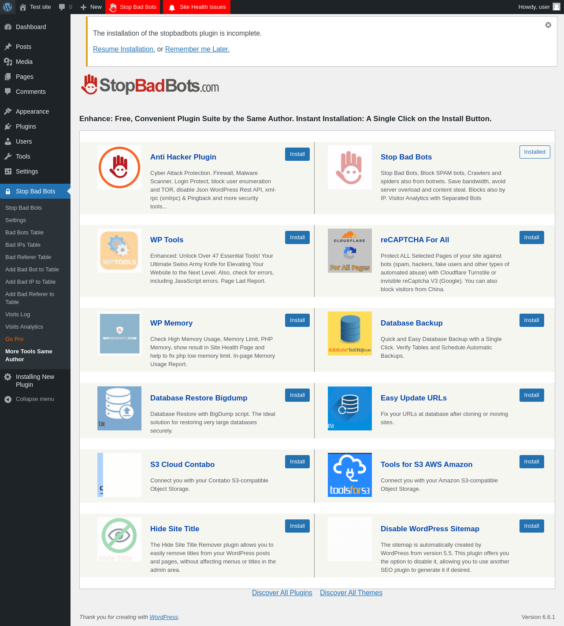Select the Go Pro menu item

click(x=15, y=339)
